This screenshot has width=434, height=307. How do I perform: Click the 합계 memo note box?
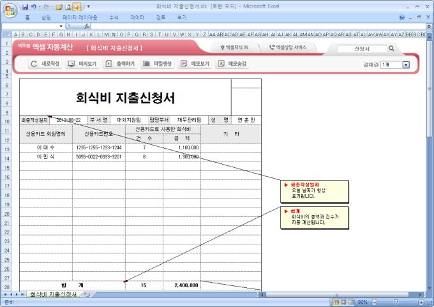[315, 218]
